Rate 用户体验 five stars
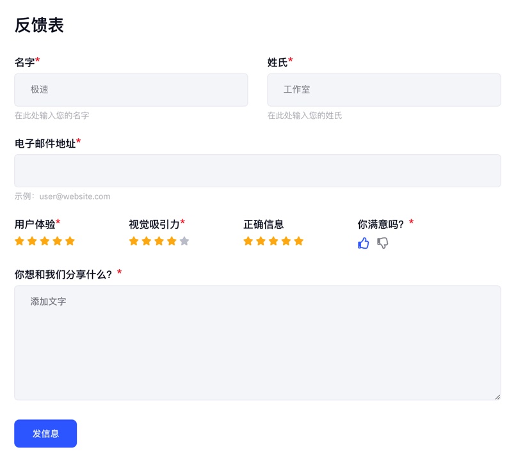Image resolution: width=516 pixels, height=459 pixels. click(x=70, y=241)
